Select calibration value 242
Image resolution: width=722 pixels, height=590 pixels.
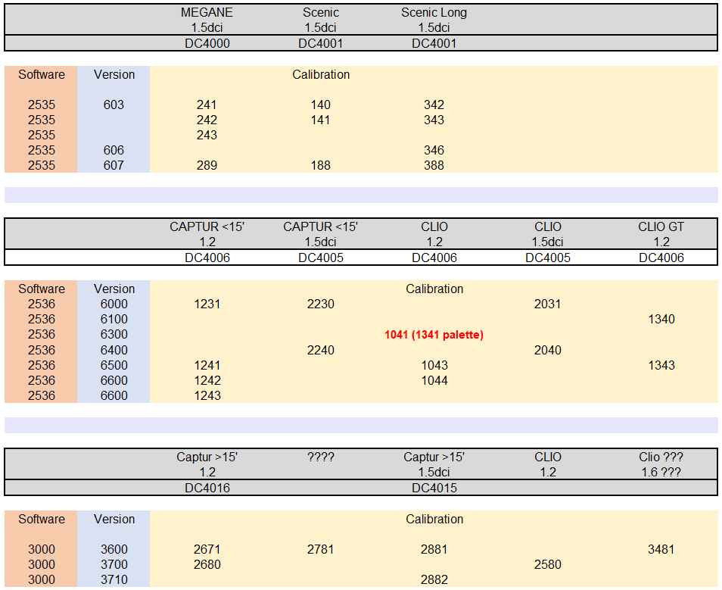[207, 120]
